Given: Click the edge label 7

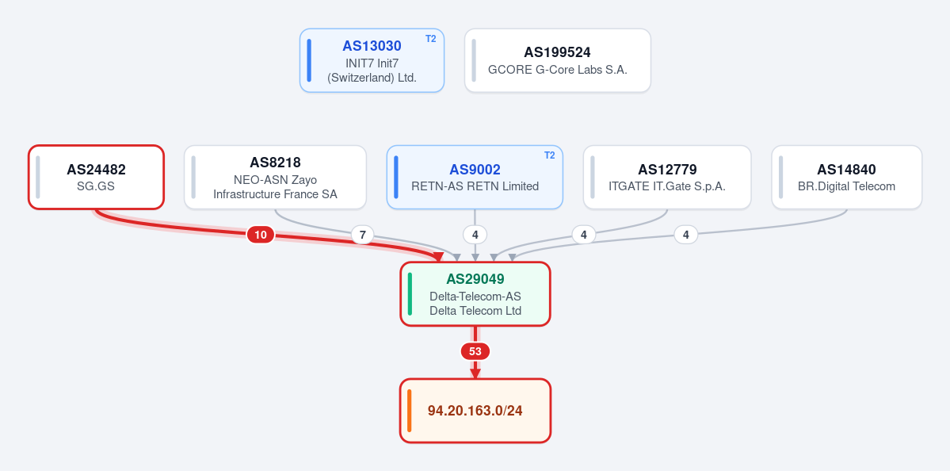Looking at the screenshot, I should pyautogui.click(x=362, y=234).
